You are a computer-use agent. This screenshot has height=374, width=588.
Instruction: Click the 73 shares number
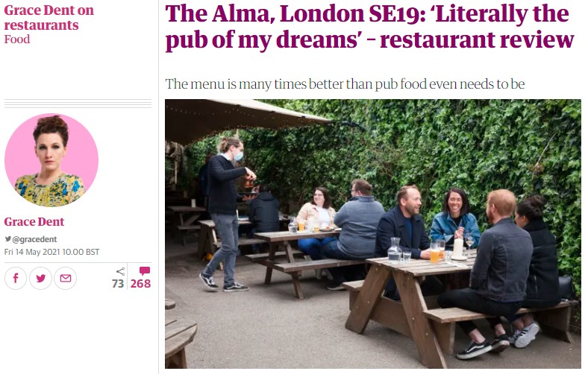[x=118, y=284]
